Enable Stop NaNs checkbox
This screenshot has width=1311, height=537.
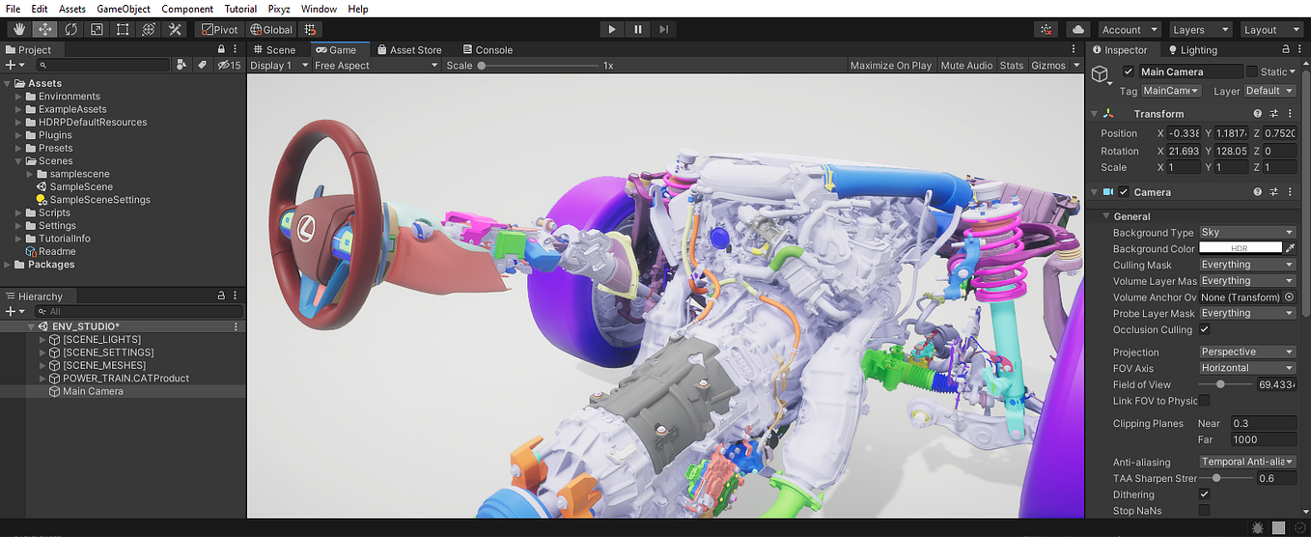(x=1204, y=510)
